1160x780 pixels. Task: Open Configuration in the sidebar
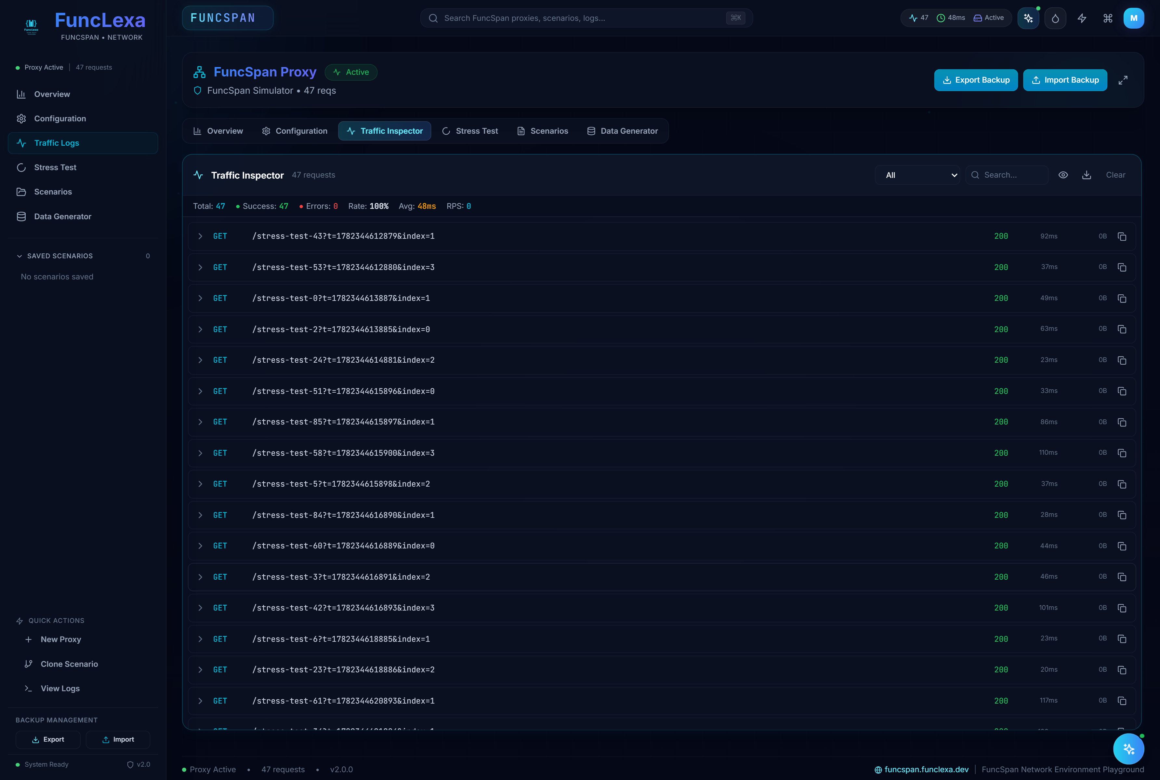pos(83,118)
